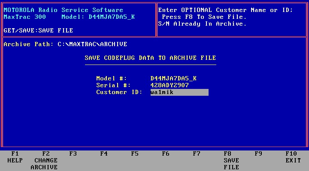Click the F3 function key label
309x171 pixels.
pos(73,153)
